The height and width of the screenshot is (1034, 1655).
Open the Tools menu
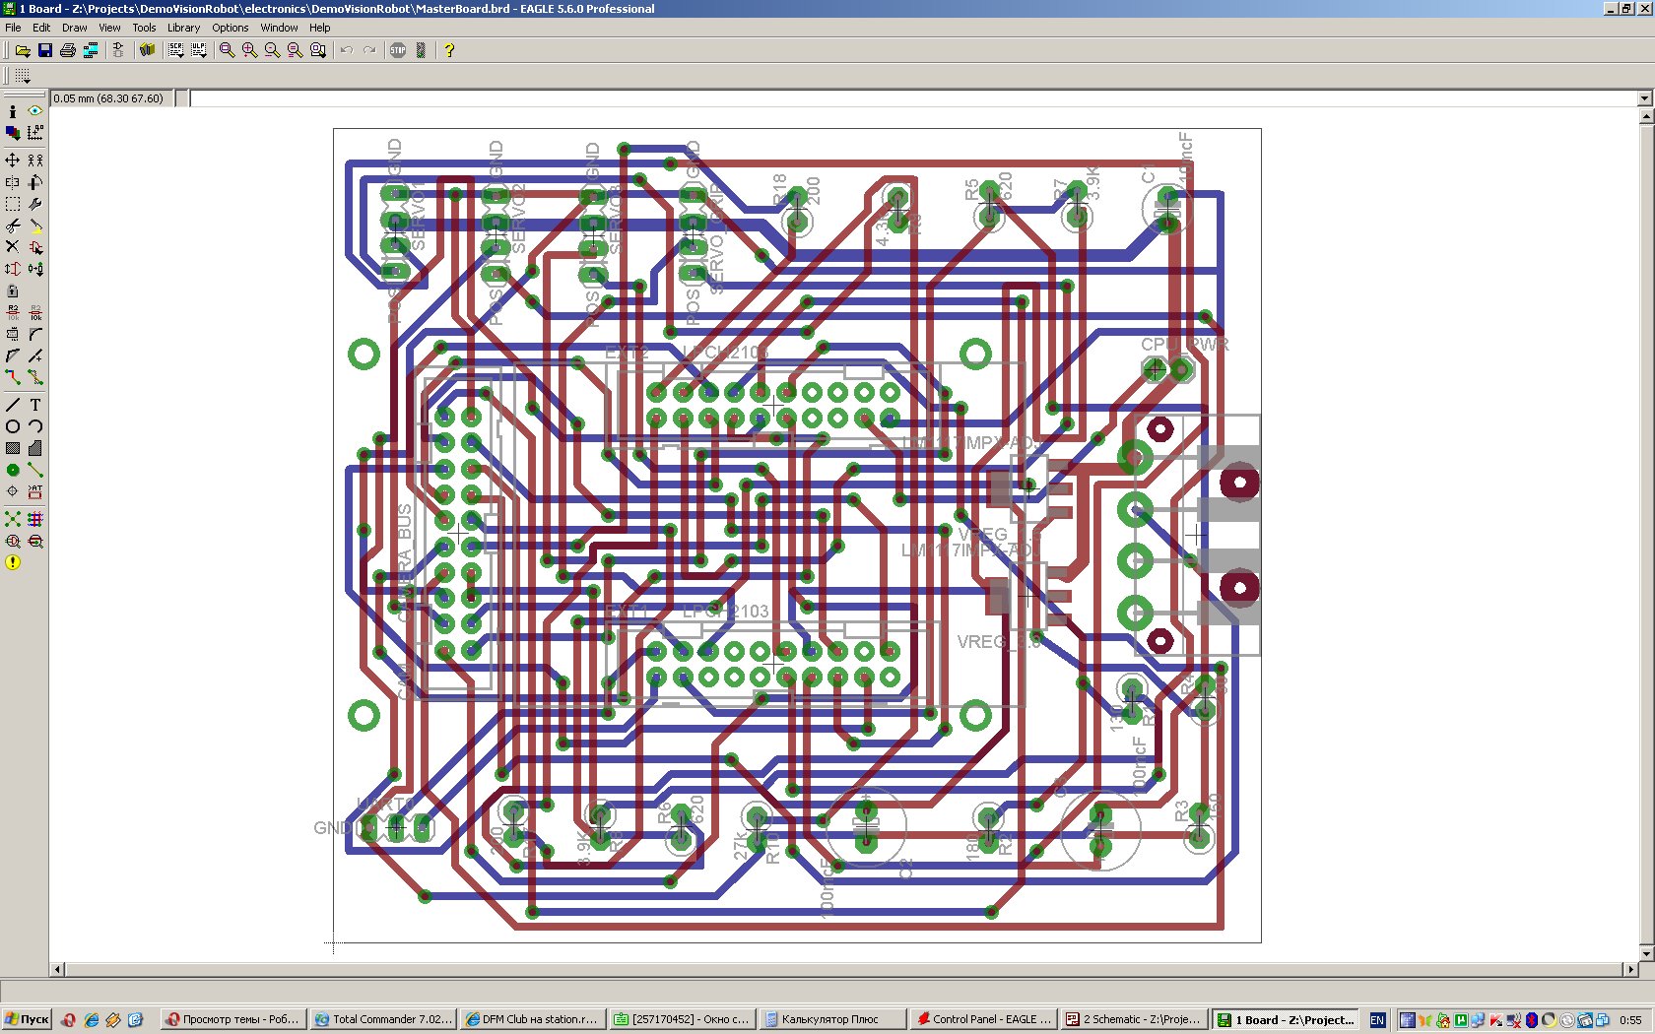click(x=144, y=28)
